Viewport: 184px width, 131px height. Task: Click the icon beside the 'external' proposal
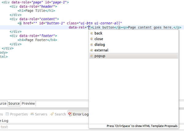coord(92,50)
